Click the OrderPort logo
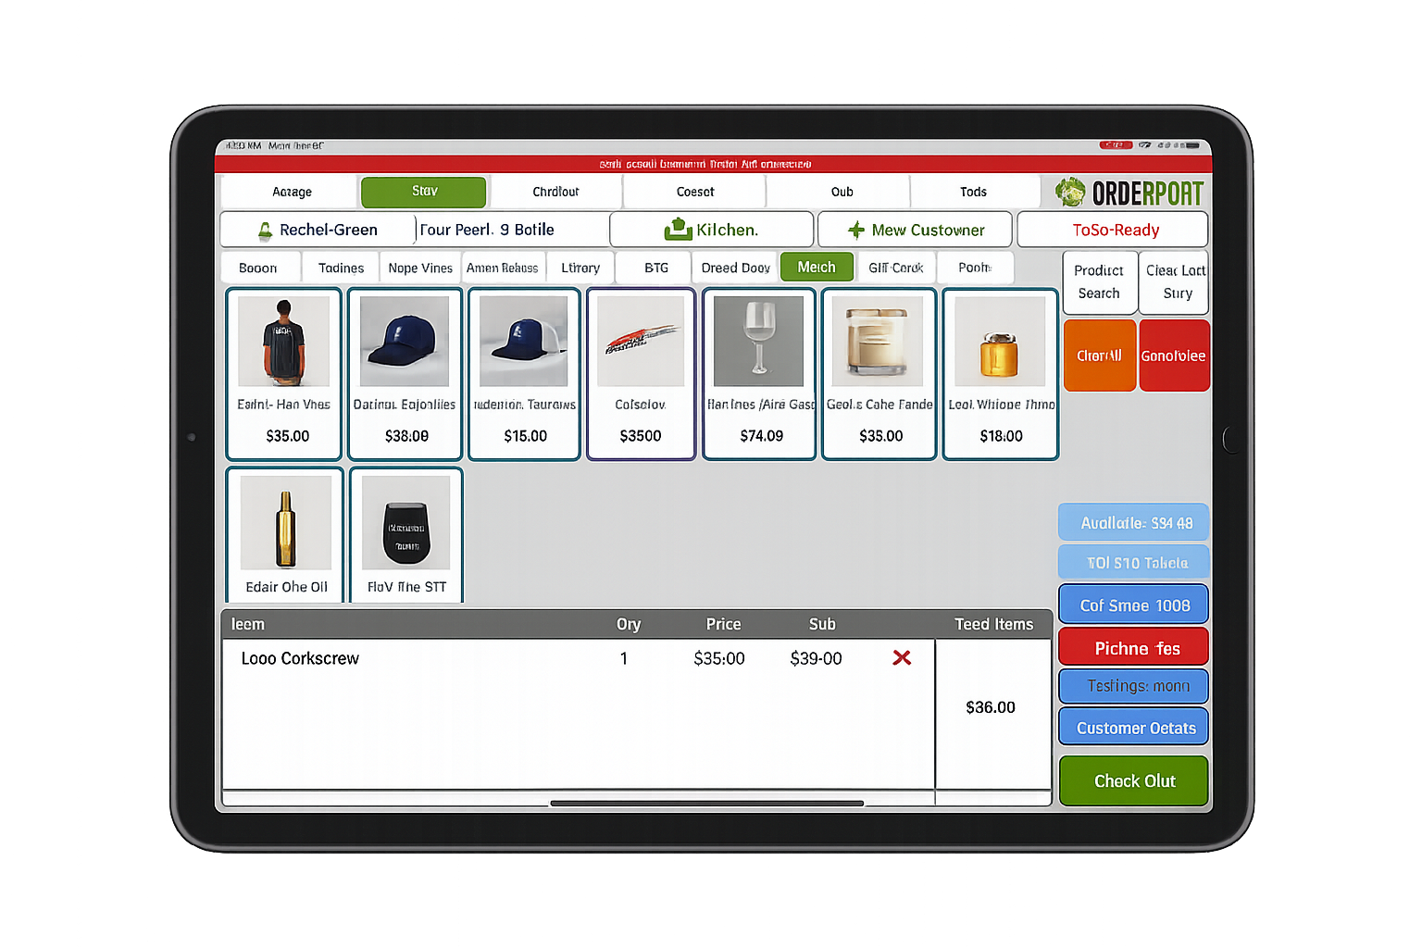 [x=1129, y=193]
